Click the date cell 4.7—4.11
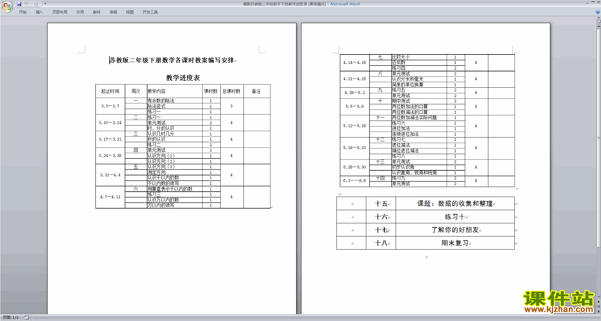This screenshot has width=601, height=321. pos(110,197)
